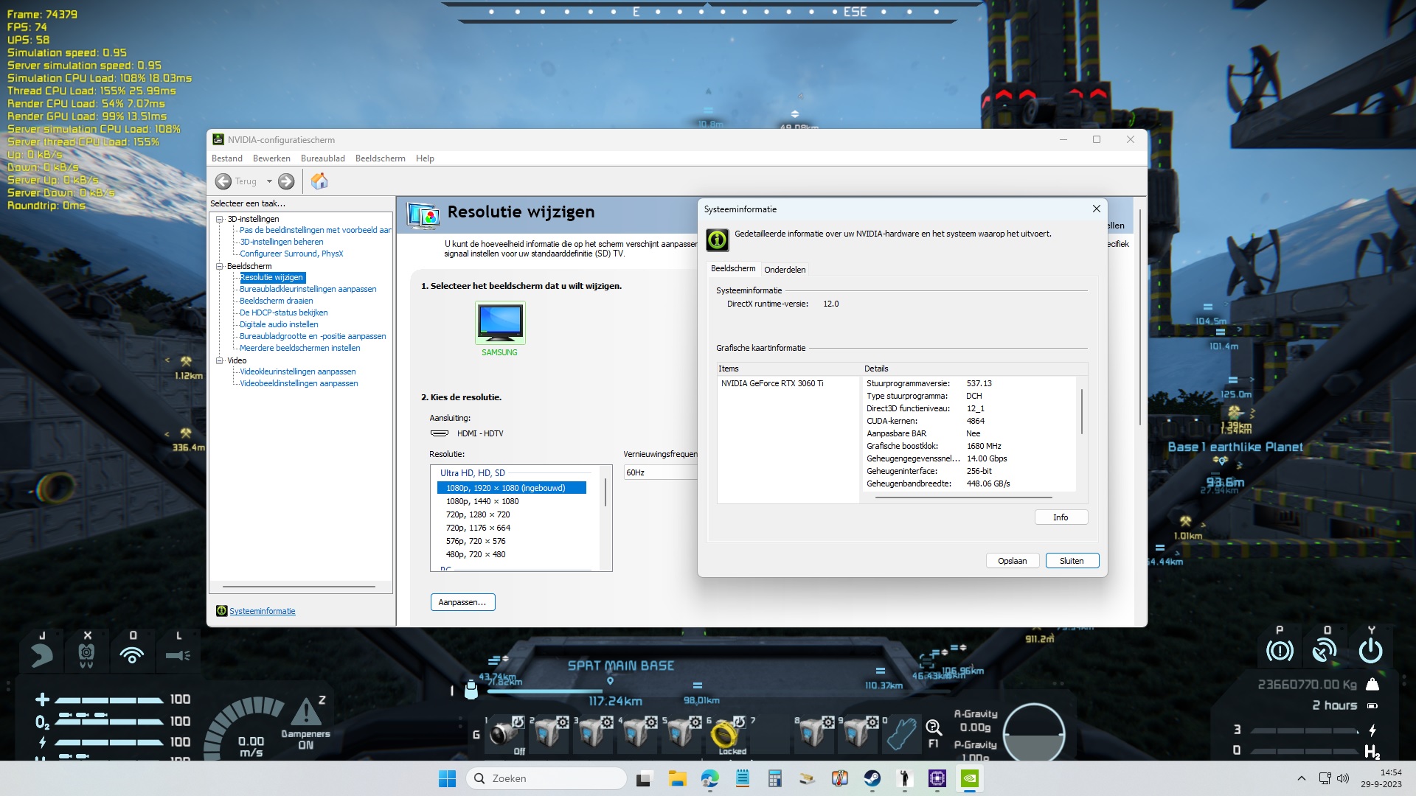Image resolution: width=1416 pixels, height=796 pixels.
Task: Open the Bureaublad menu
Action: 322,158
